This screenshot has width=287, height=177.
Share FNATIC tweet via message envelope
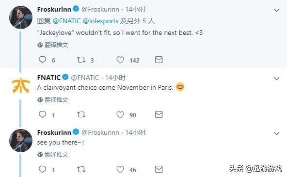[x=159, y=114]
